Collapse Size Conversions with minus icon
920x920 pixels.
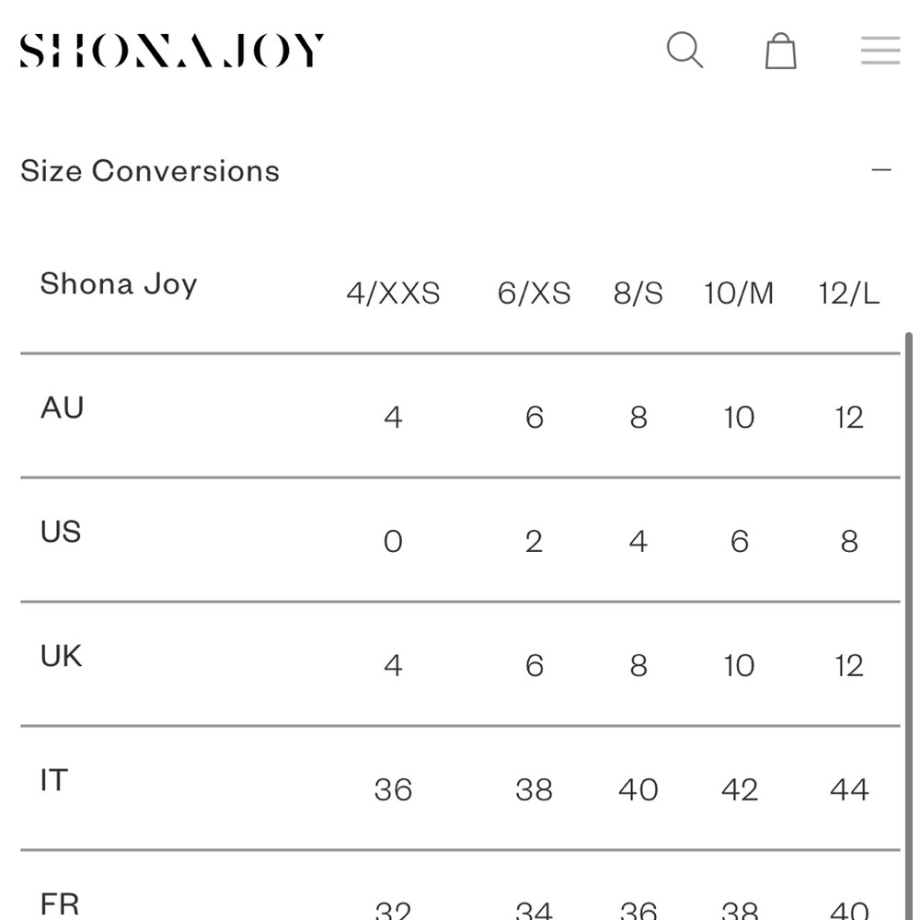coord(881,170)
